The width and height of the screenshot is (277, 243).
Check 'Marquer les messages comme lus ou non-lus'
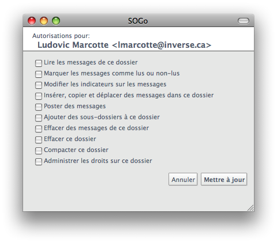(x=39, y=74)
